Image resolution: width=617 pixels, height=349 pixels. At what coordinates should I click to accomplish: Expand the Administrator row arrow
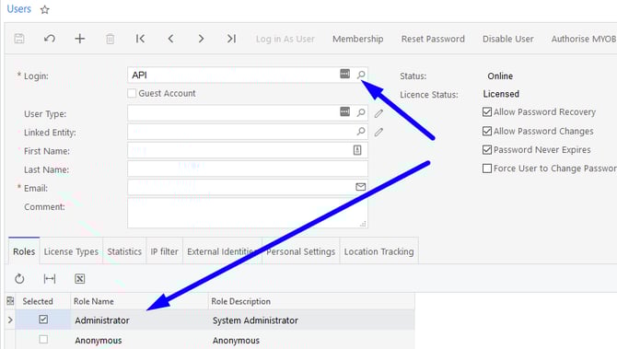click(10, 320)
